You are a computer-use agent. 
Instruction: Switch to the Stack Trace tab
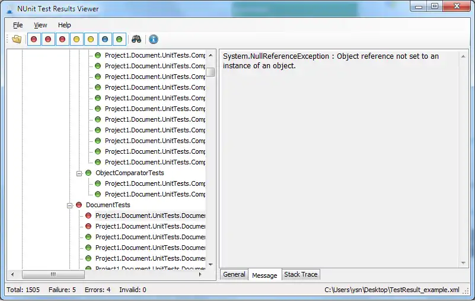click(301, 274)
